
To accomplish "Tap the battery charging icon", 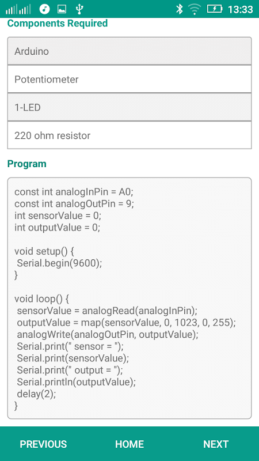I will pyautogui.click(x=215, y=9).
